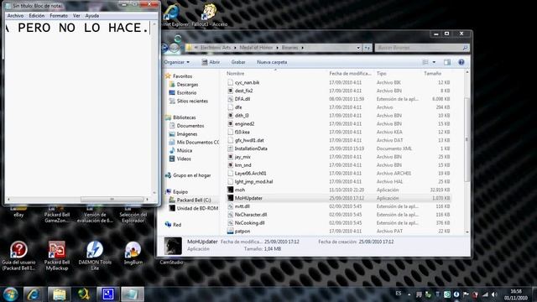Select Unidad de BD-ROM drive
The width and height of the screenshot is (537, 302).
(x=197, y=208)
